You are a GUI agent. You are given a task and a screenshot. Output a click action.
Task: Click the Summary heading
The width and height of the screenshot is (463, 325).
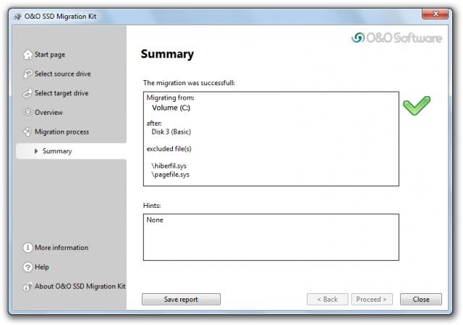click(x=167, y=54)
